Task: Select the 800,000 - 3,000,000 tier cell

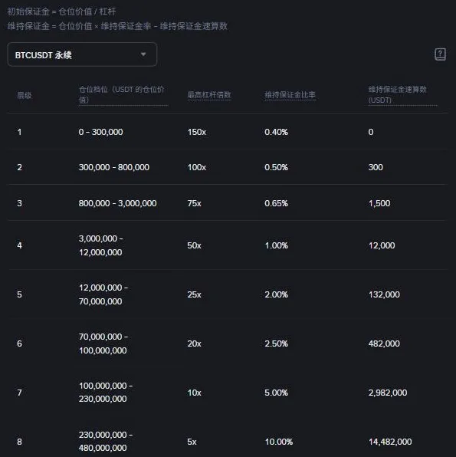Action: point(118,203)
